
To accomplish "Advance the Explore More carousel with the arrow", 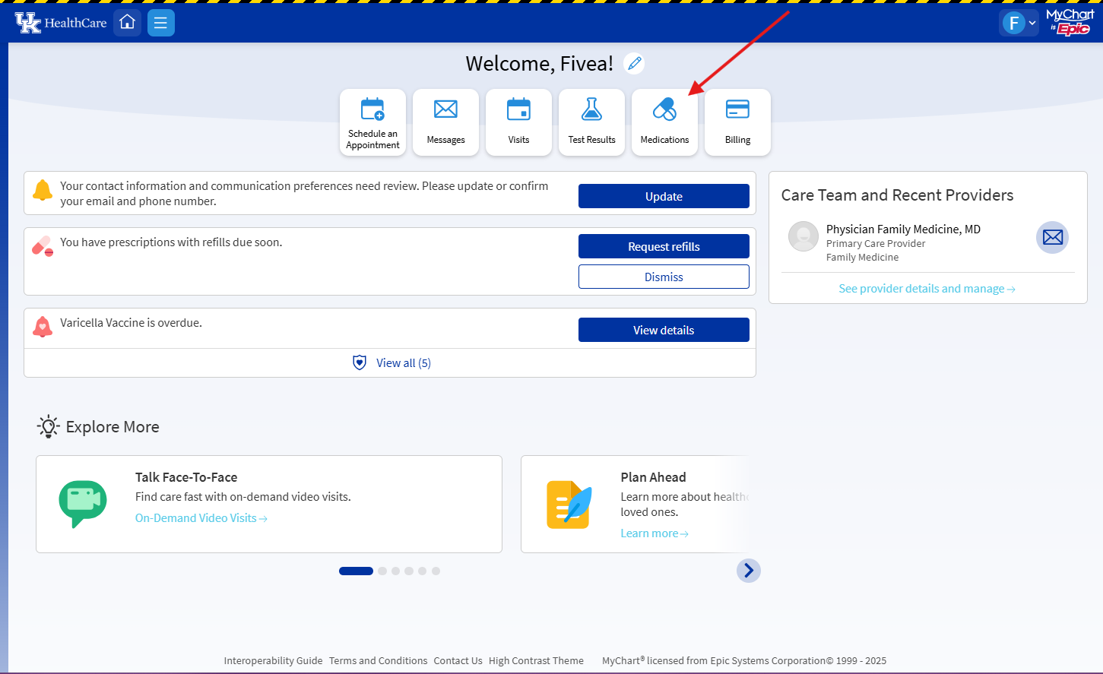I will tap(749, 570).
